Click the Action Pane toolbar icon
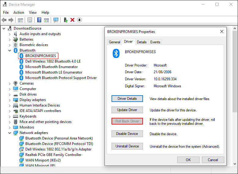238x174 pixels. [x=46, y=20]
